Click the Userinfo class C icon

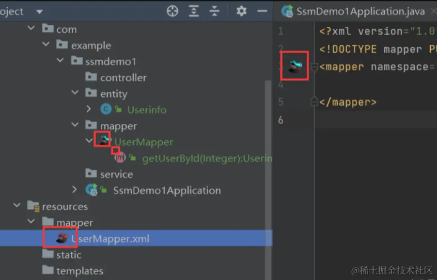tap(106, 109)
